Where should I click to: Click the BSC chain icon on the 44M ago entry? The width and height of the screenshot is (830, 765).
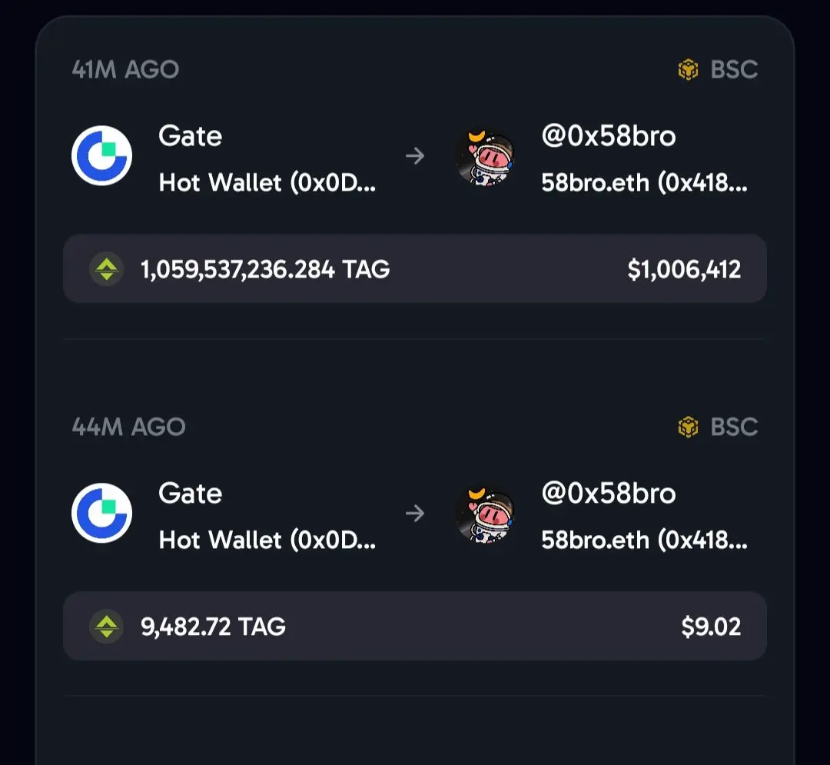tap(688, 427)
